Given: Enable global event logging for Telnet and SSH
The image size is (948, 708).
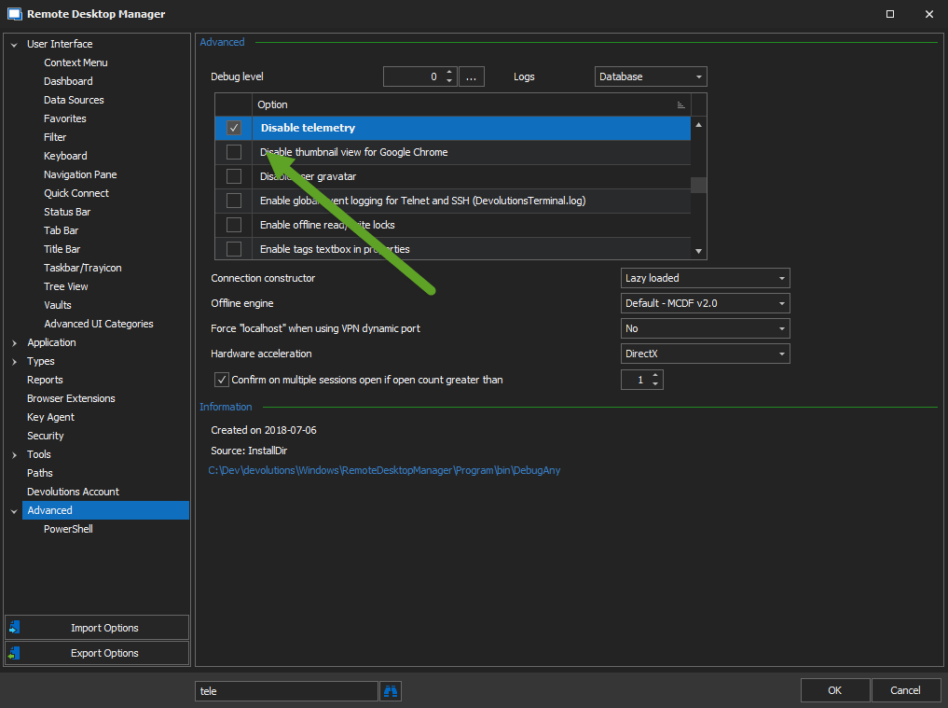Looking at the screenshot, I should tap(234, 201).
